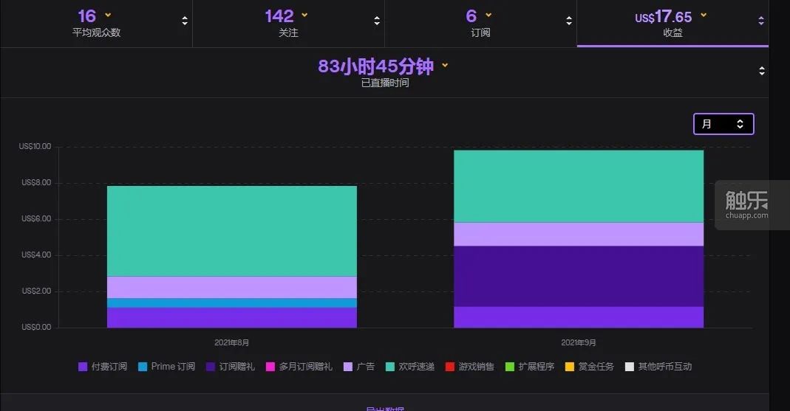Click the 2021年9月 欢呼速递 bar segment
This screenshot has width=790, height=411.
click(x=579, y=186)
